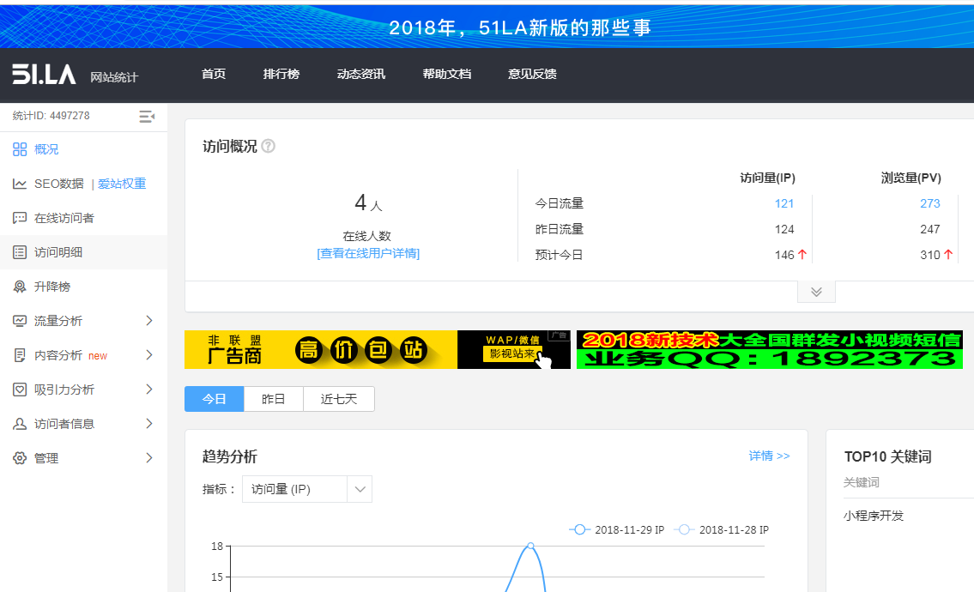The height and width of the screenshot is (592, 974).
Task: Toggle the 2018-11-29 IP legend series
Action: tap(616, 530)
